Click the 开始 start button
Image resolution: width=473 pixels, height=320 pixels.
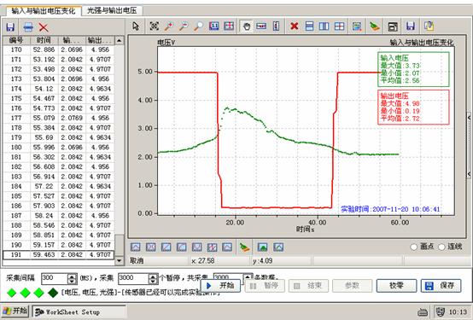click(x=220, y=285)
